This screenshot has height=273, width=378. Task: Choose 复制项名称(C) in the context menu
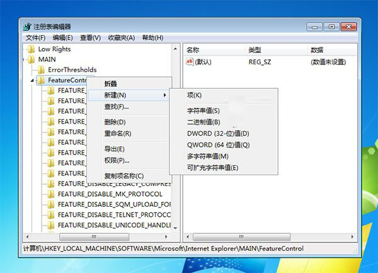click(129, 176)
